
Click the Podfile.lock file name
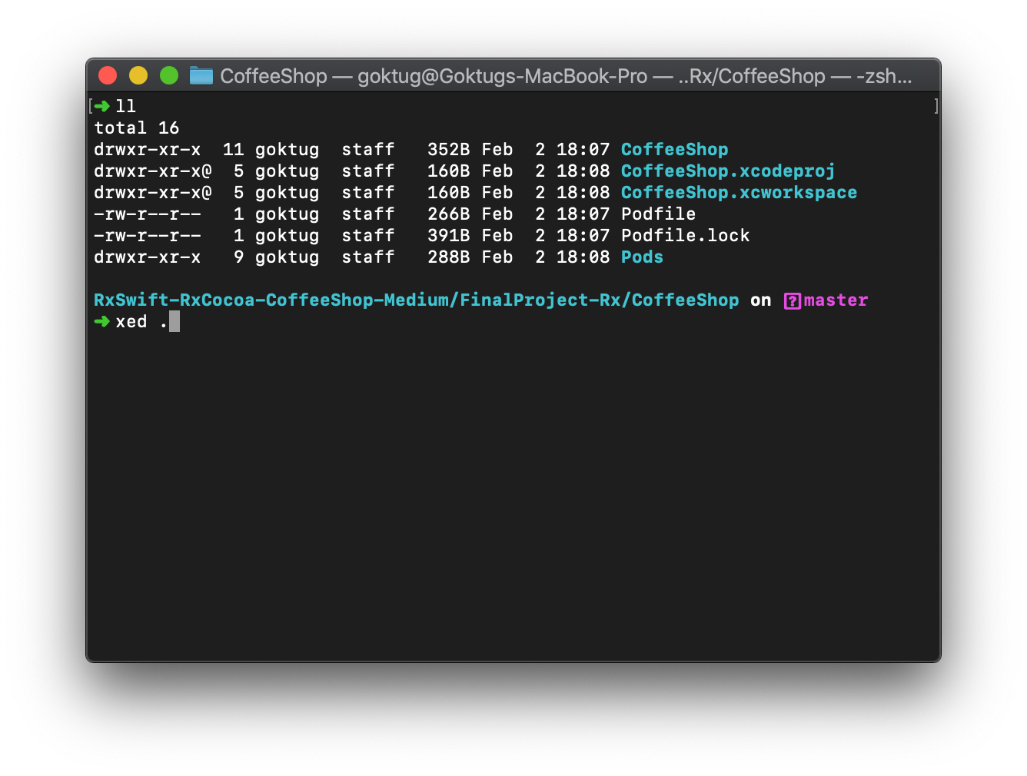(x=685, y=235)
